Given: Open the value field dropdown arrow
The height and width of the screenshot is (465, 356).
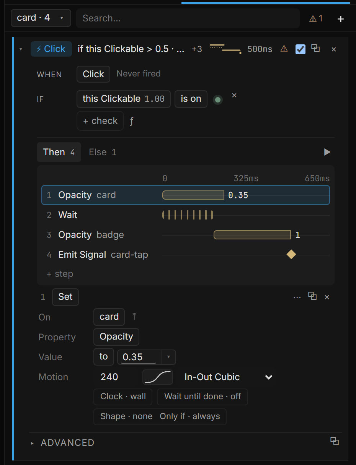Looking at the screenshot, I should (168, 357).
